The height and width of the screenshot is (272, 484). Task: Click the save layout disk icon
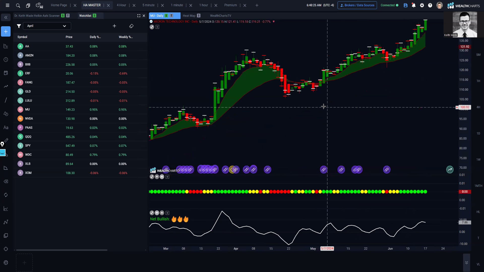406,5
